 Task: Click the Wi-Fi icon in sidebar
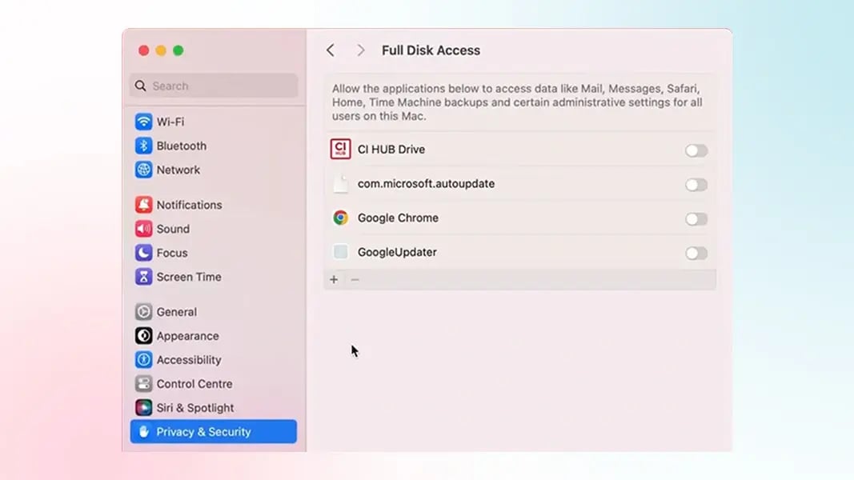[143, 122]
